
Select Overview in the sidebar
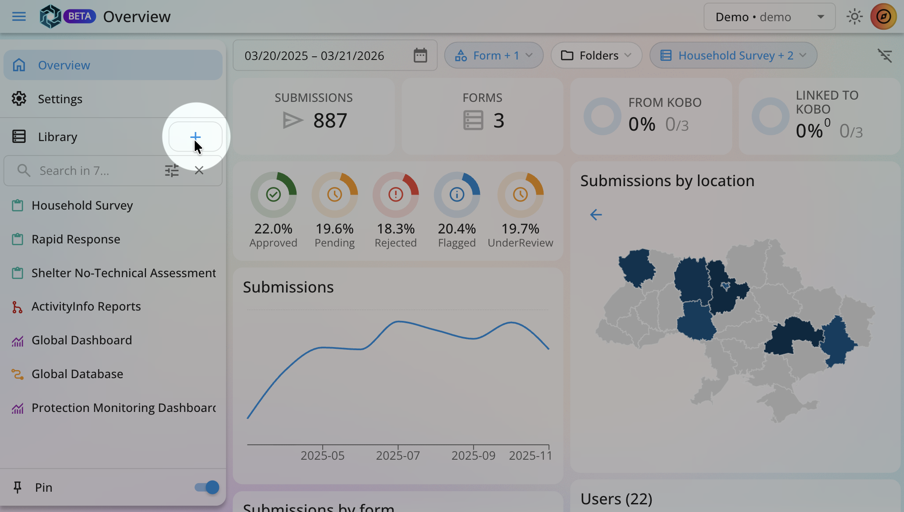pos(64,65)
